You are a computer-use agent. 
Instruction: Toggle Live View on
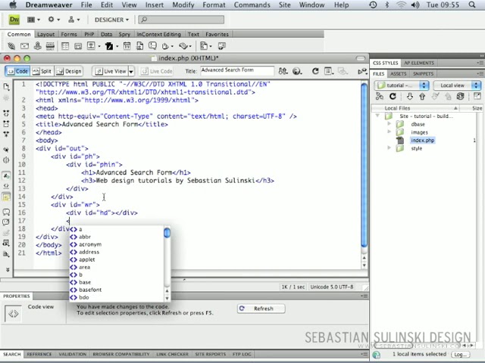click(x=111, y=71)
